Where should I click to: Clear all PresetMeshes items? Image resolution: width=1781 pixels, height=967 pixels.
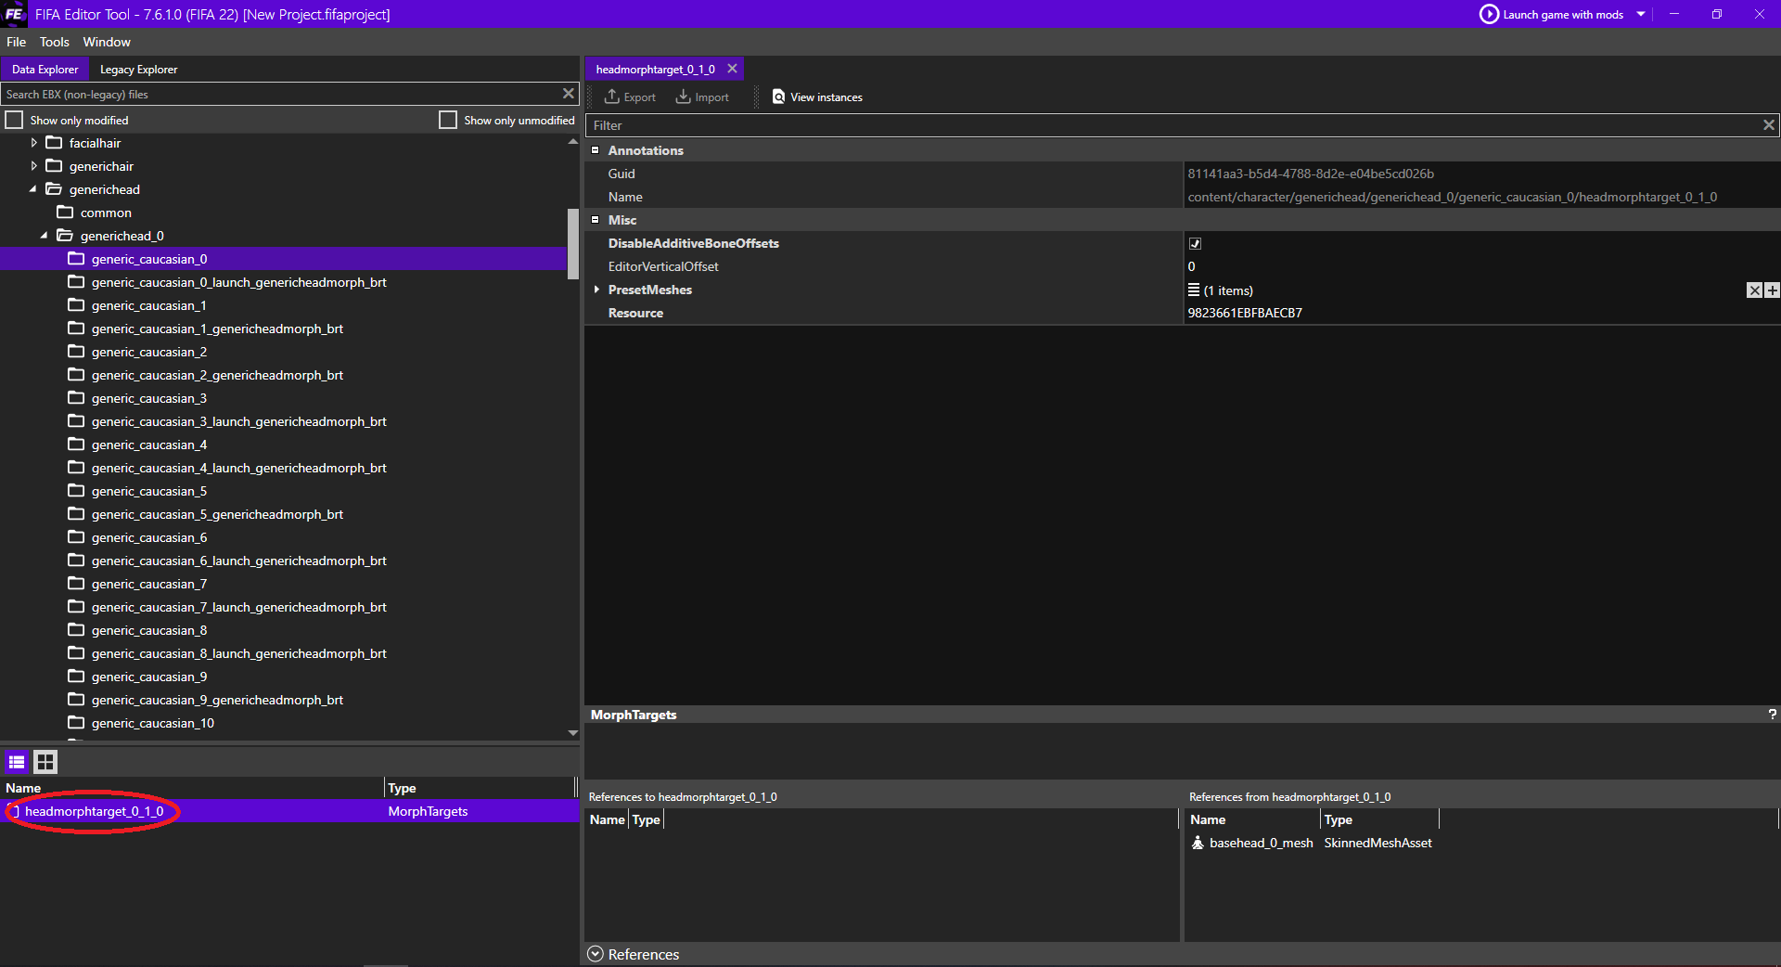[x=1754, y=290]
